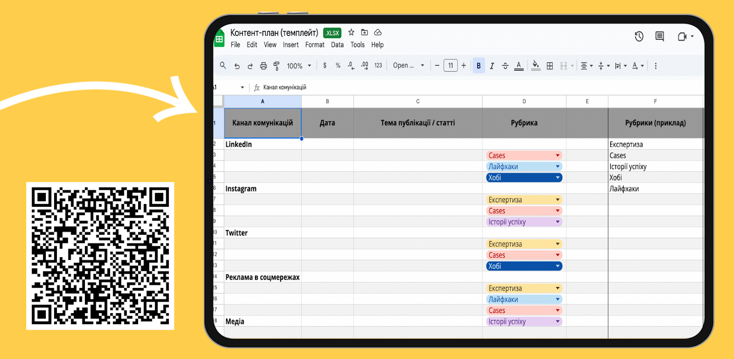This screenshot has height=359, width=734.
Task: Click the Borders icon
Action: [550, 66]
